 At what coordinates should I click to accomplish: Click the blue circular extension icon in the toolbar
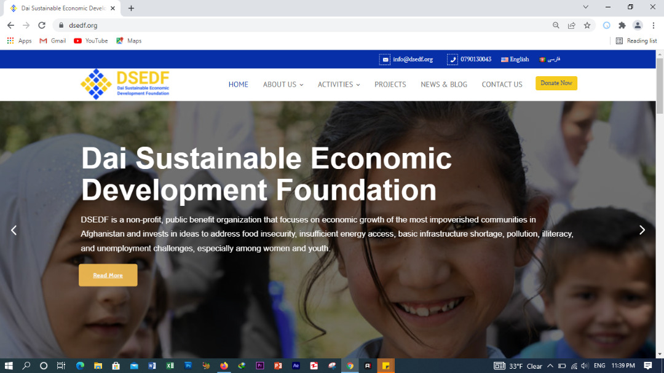[x=606, y=25]
